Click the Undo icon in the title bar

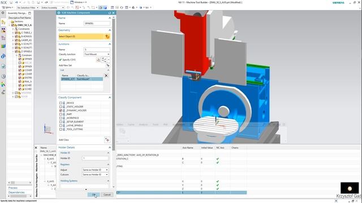click(16, 2)
